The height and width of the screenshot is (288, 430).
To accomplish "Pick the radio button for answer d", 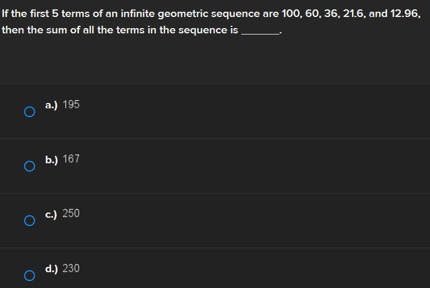I will coord(27,276).
